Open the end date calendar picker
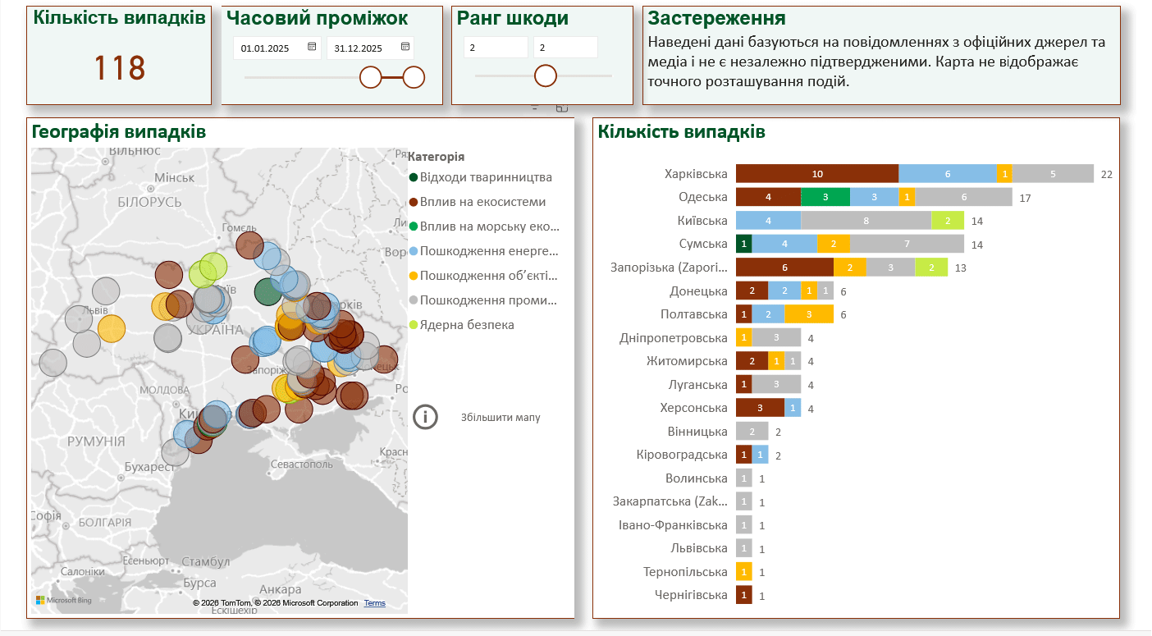This screenshot has height=636, width=1152. point(405,48)
